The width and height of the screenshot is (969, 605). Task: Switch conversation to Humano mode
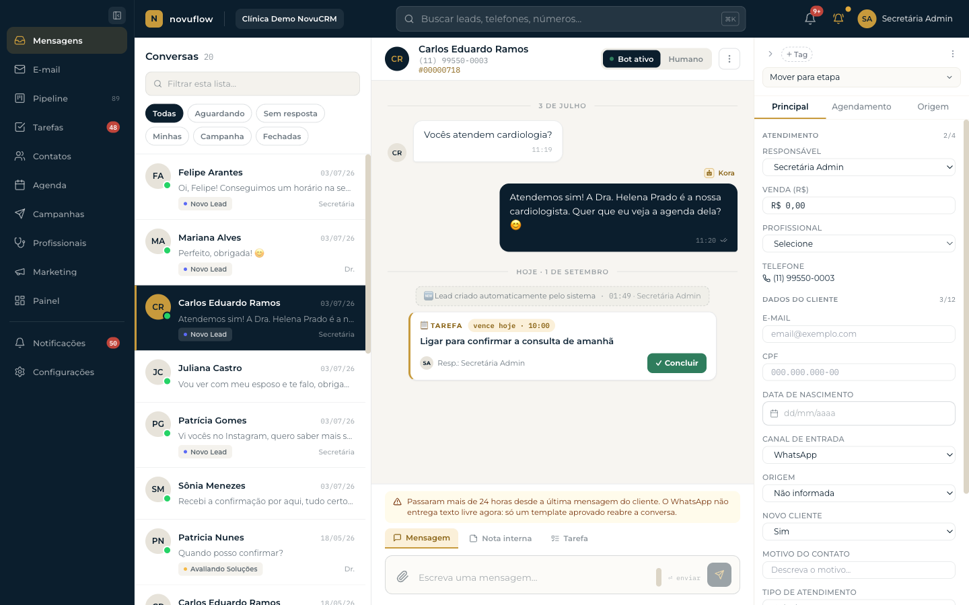(x=686, y=59)
